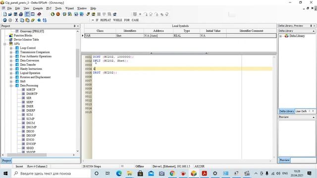Switch to the Delta Library tab
317x178 pixels.
point(287,111)
